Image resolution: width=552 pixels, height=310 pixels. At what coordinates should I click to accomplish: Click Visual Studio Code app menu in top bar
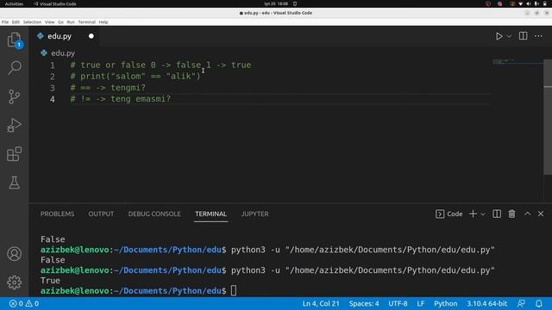[x=55, y=3]
